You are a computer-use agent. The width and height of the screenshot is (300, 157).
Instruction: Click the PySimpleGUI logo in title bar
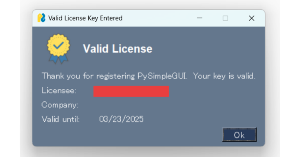pos(41,18)
